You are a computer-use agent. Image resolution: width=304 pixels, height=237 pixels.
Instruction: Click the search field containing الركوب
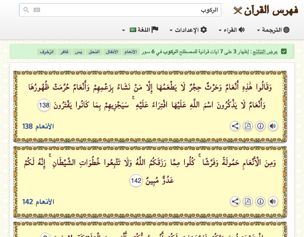pyautogui.click(x=120, y=10)
